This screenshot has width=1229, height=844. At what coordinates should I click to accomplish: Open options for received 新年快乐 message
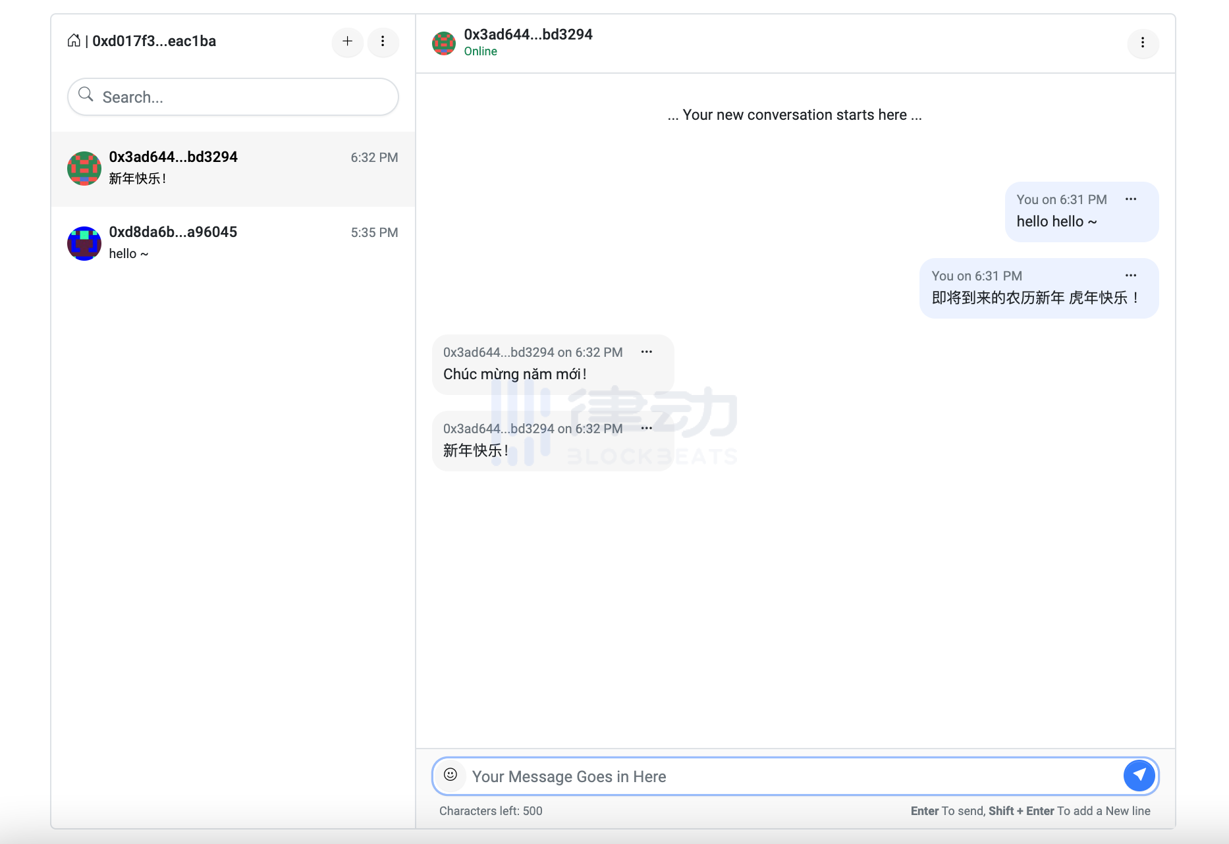tap(647, 428)
